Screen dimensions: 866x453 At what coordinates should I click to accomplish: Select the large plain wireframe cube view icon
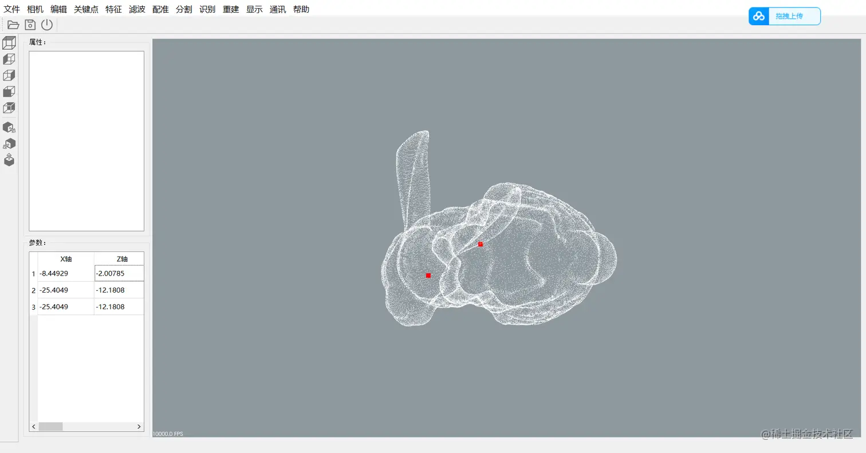click(x=9, y=43)
